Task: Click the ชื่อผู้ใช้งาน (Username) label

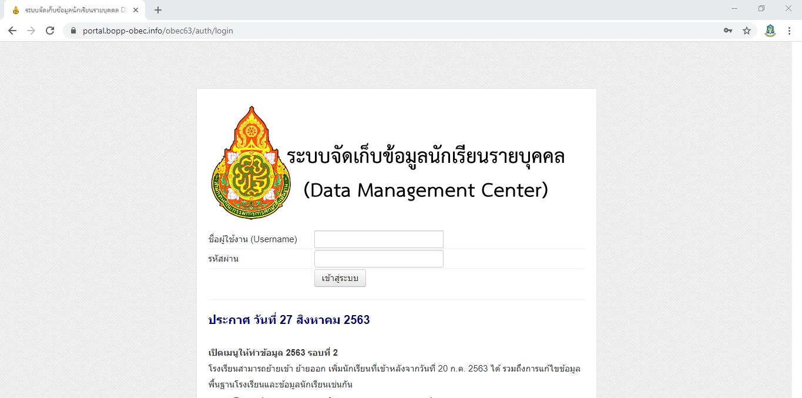Action: pos(253,239)
